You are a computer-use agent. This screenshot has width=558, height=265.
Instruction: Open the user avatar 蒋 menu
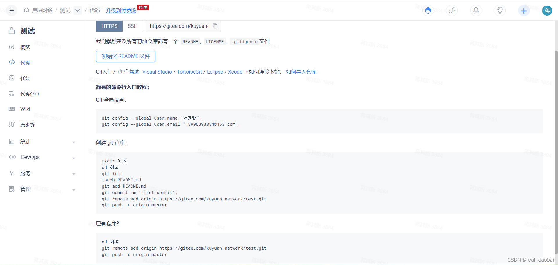[x=547, y=11]
